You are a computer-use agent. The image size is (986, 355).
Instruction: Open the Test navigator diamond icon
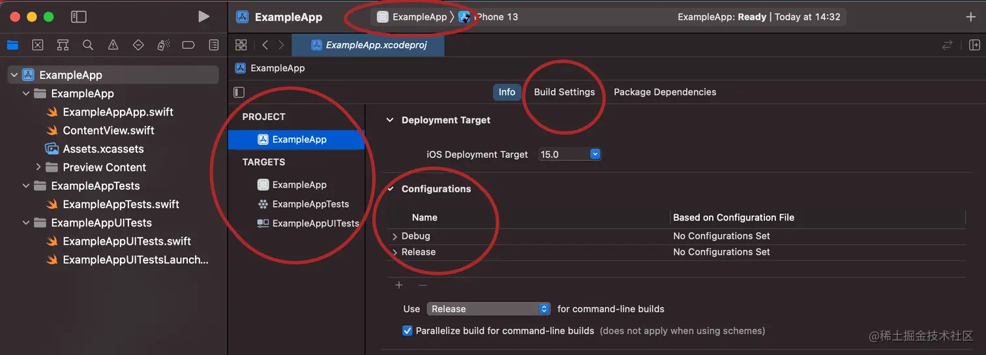[138, 45]
